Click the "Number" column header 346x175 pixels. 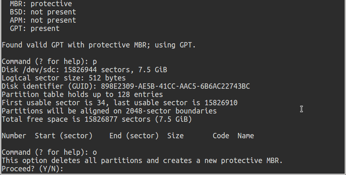coord(14,136)
